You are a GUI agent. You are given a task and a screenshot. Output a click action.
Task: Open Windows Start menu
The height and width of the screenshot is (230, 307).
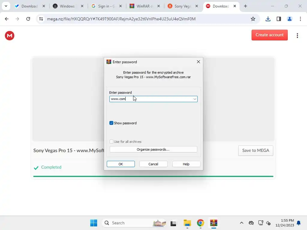point(94,223)
